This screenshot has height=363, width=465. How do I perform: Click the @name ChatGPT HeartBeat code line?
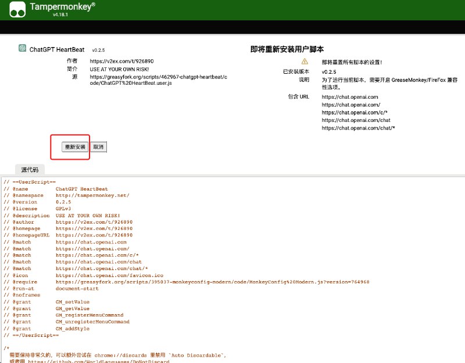click(x=56, y=189)
